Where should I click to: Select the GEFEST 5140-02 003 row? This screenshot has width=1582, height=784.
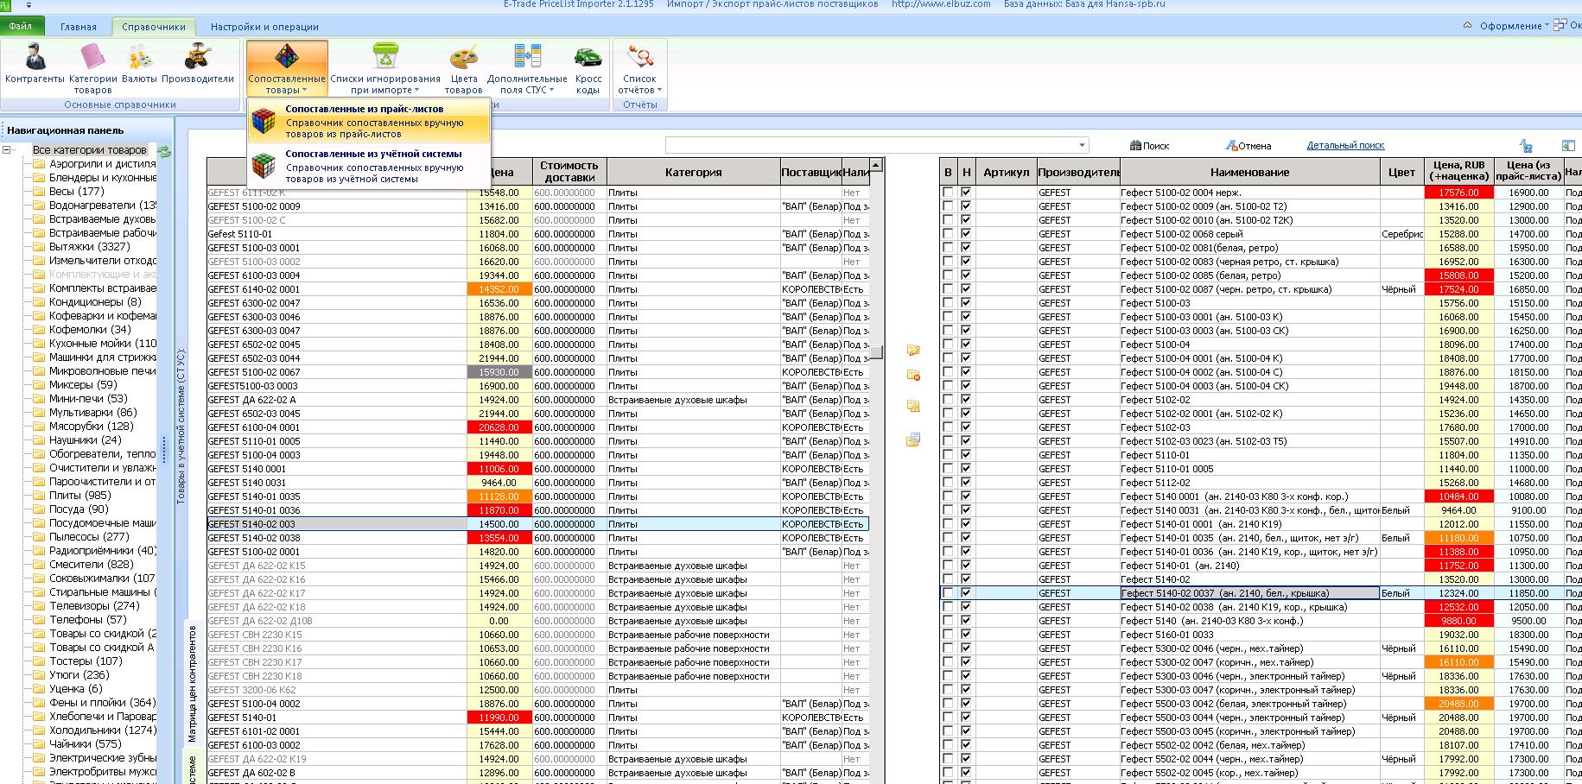[x=537, y=524]
